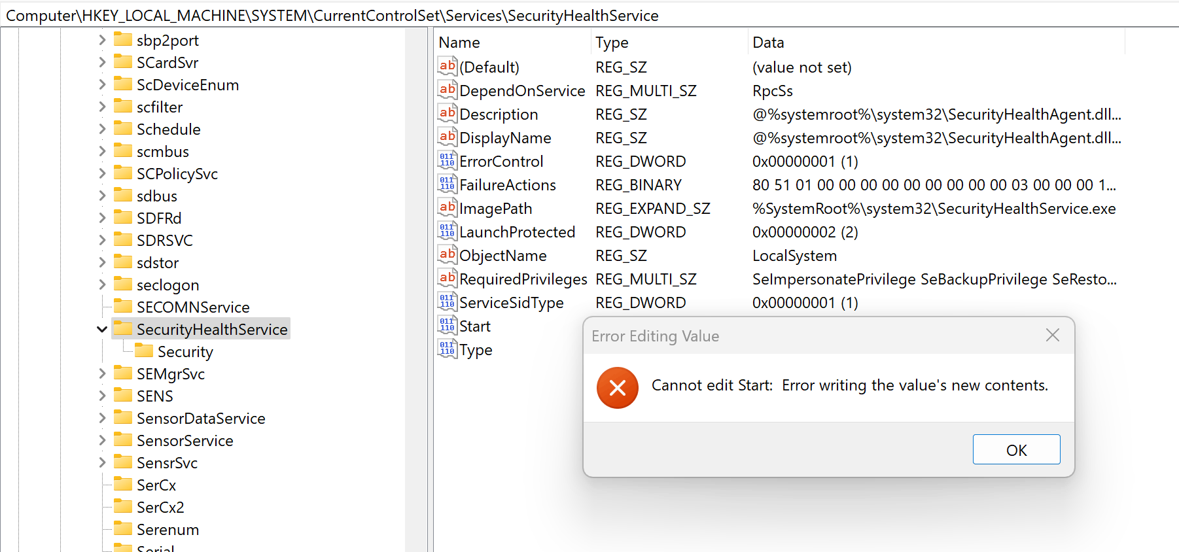
Task: Click the ImagePath string value icon
Action: [x=448, y=207]
